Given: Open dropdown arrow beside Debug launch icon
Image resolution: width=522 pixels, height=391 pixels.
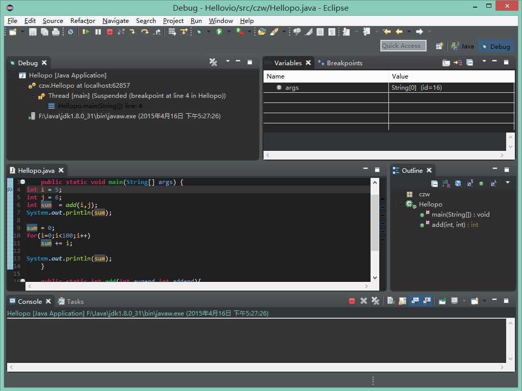Looking at the screenshot, I should click(208, 32).
